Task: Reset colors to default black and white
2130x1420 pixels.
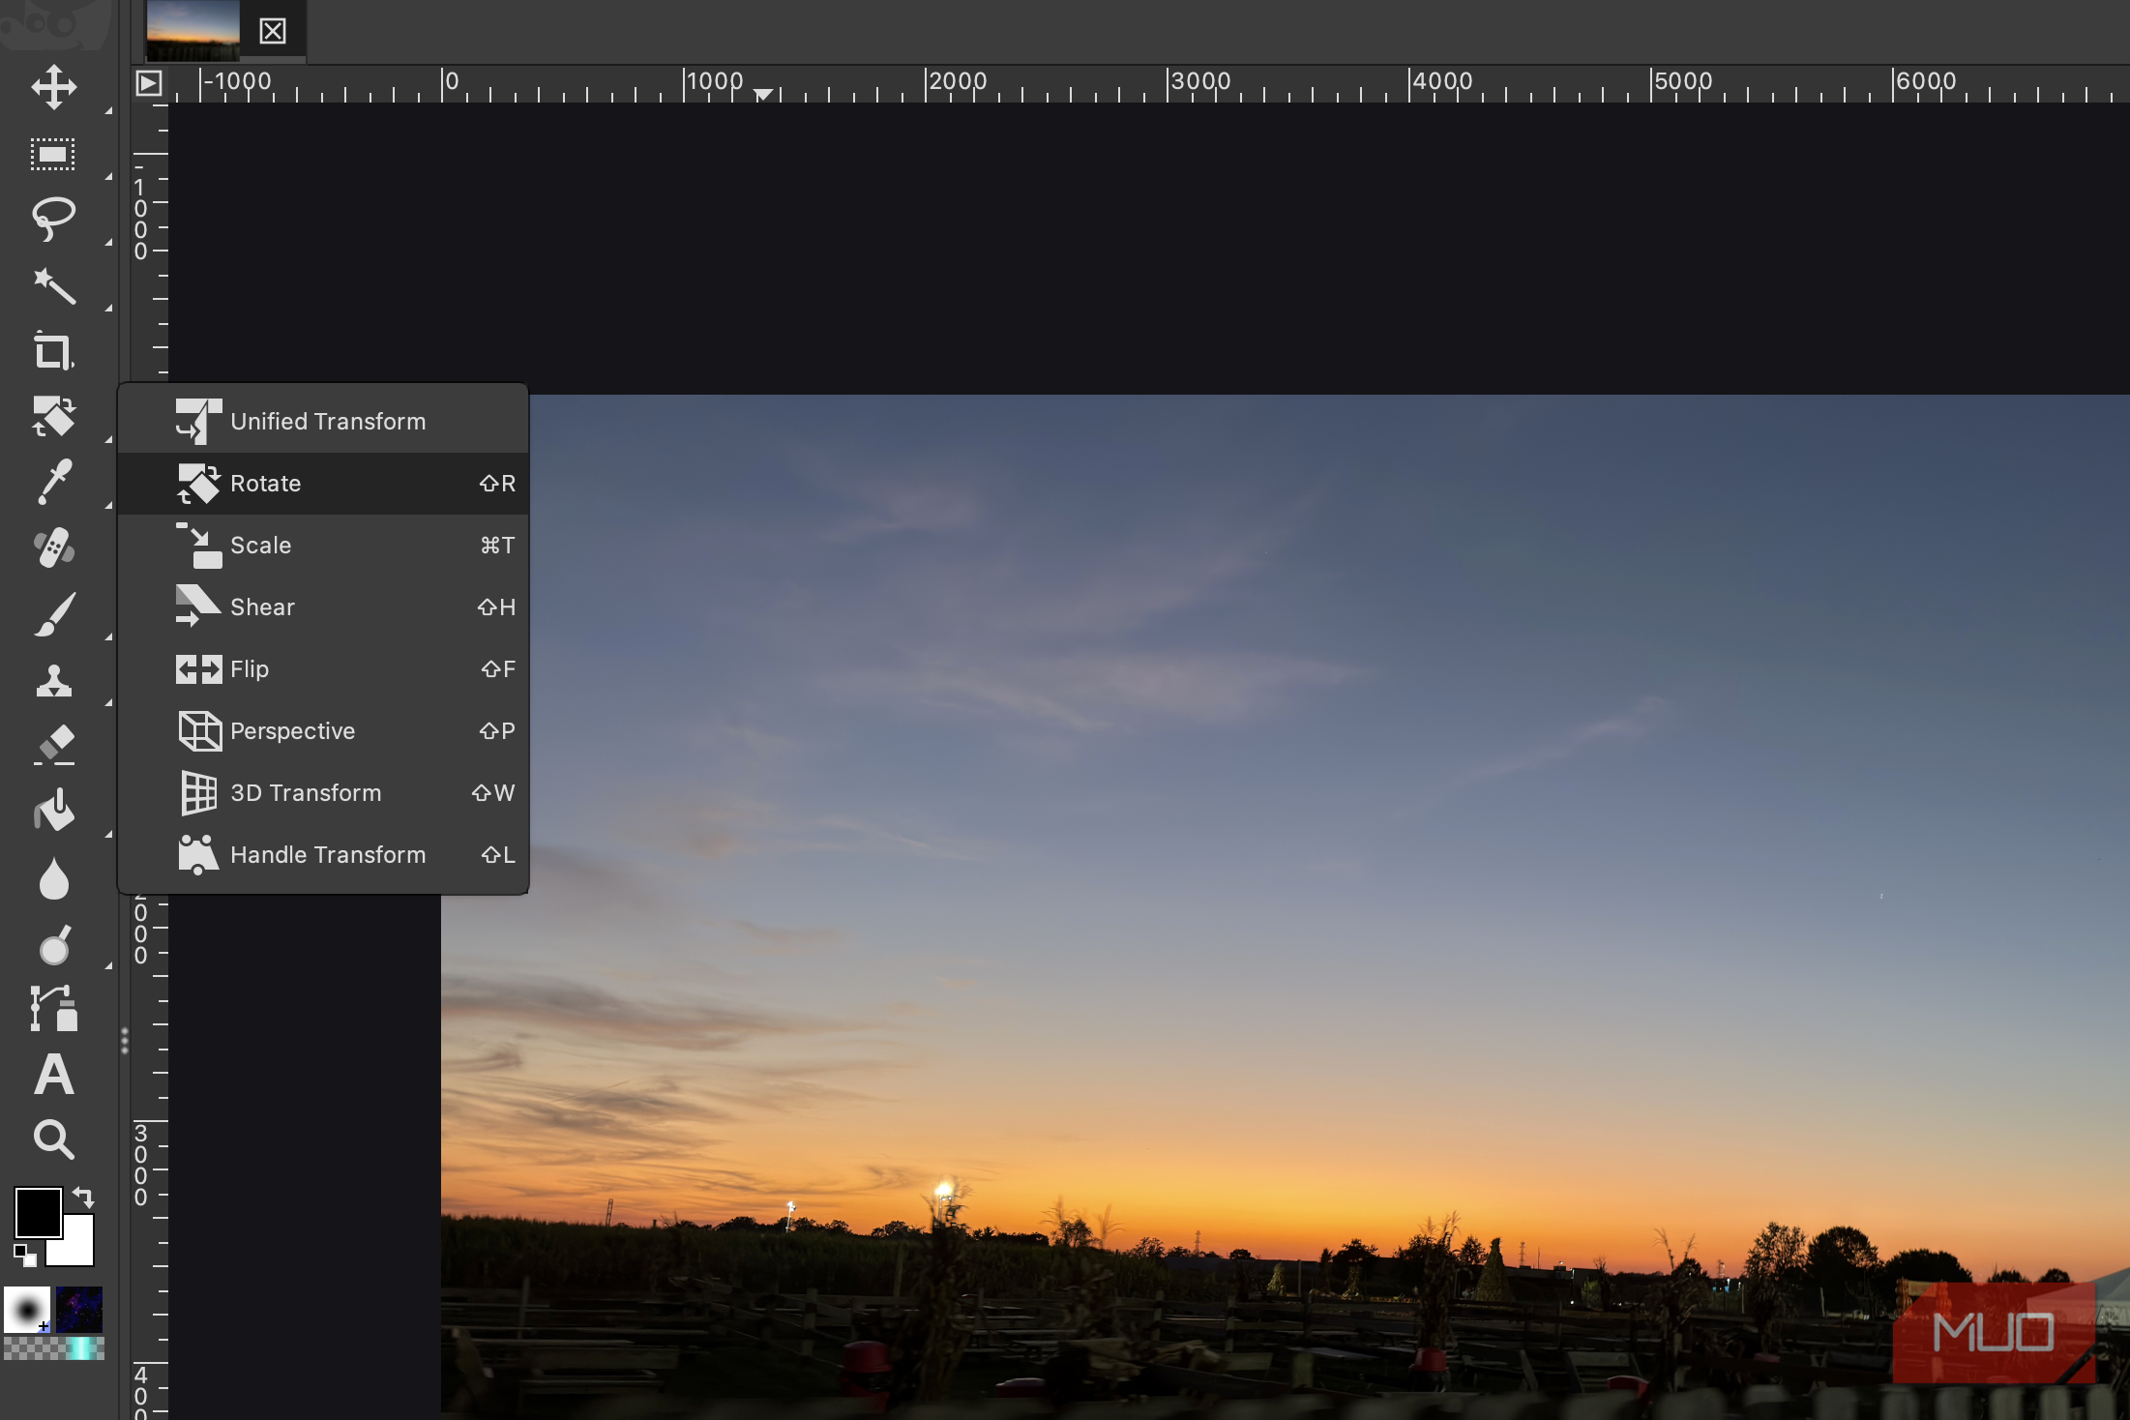Action: (x=24, y=1256)
